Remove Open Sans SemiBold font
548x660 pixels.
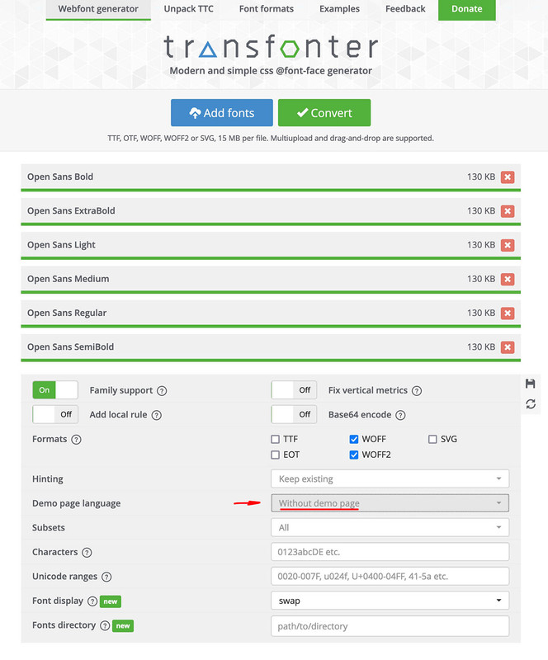[x=508, y=347]
